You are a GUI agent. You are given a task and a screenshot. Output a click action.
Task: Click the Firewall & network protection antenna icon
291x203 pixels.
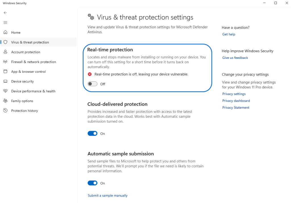(5, 62)
